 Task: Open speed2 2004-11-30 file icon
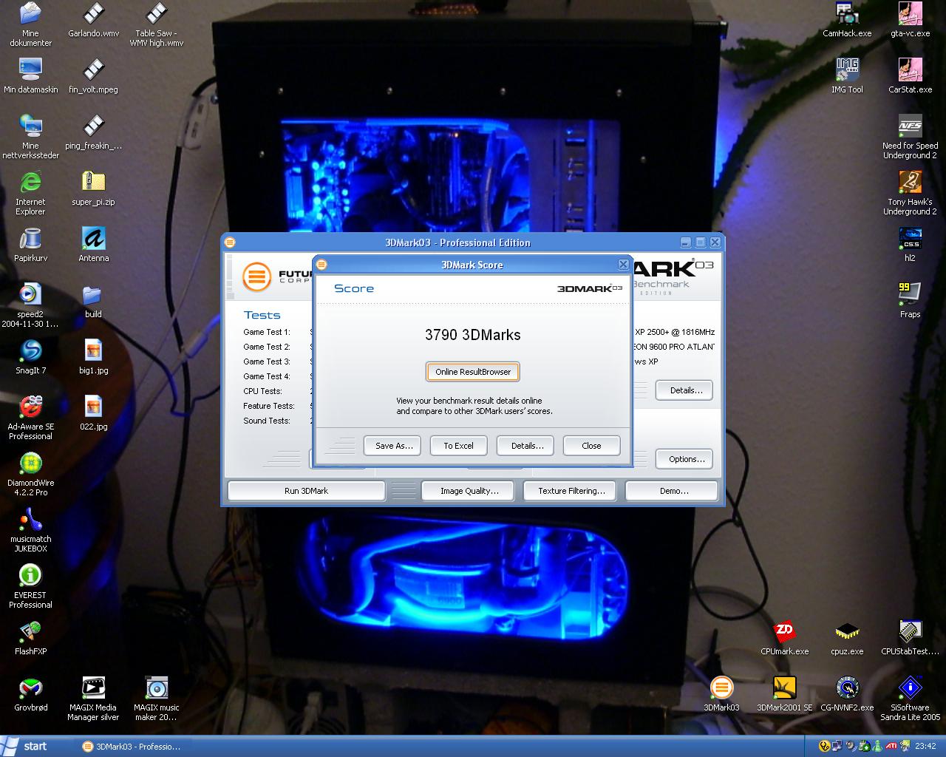(x=30, y=295)
